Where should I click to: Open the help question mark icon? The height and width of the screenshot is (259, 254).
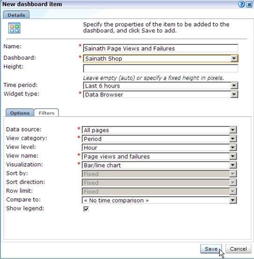click(241, 4)
